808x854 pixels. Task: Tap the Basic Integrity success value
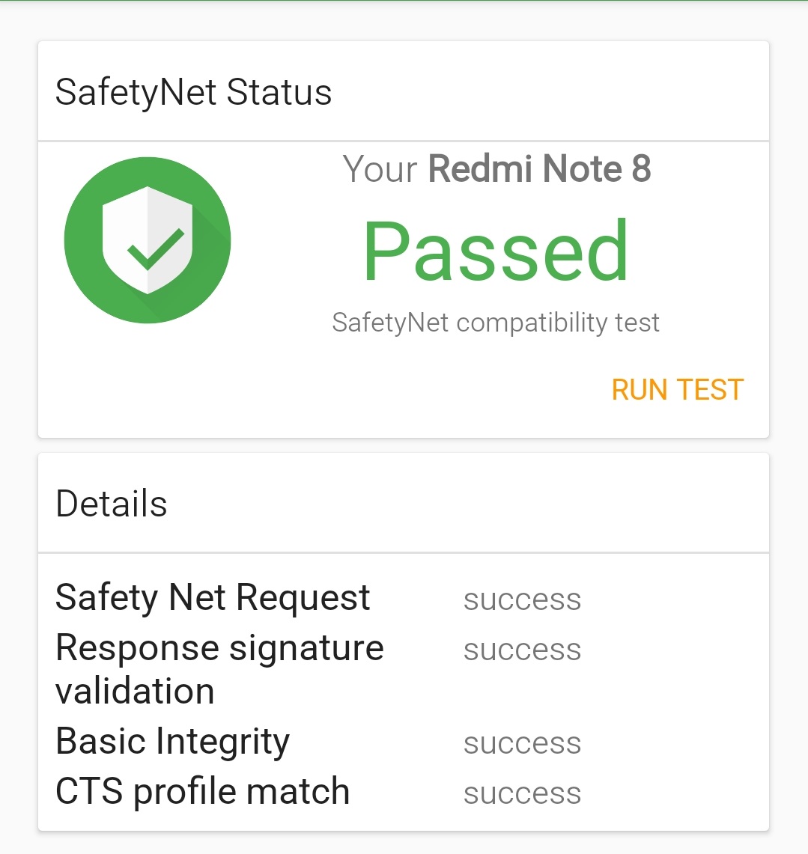tap(522, 743)
